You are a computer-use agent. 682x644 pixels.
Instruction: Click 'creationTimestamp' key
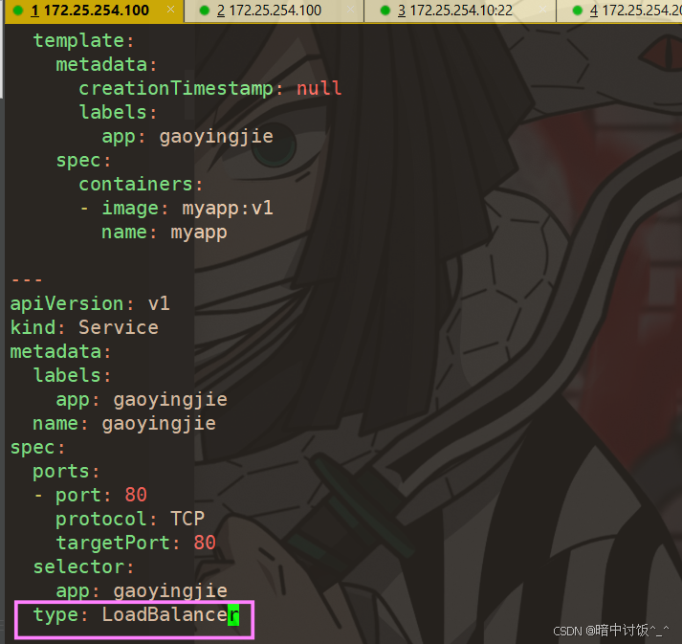click(176, 89)
